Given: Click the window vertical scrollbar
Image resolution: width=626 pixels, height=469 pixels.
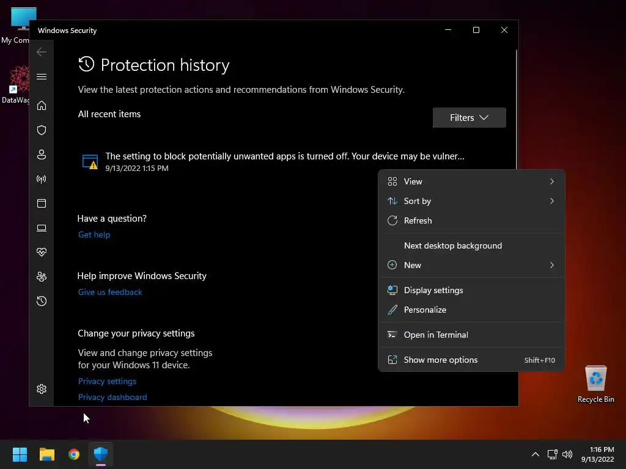Looking at the screenshot, I should click(x=517, y=110).
